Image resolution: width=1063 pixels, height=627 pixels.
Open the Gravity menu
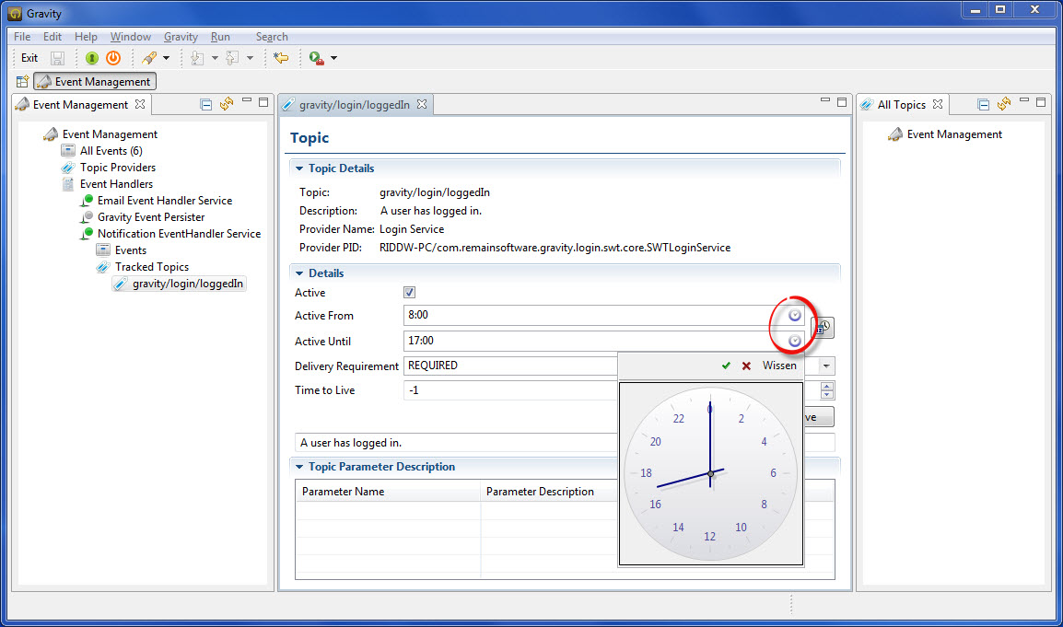tap(181, 37)
